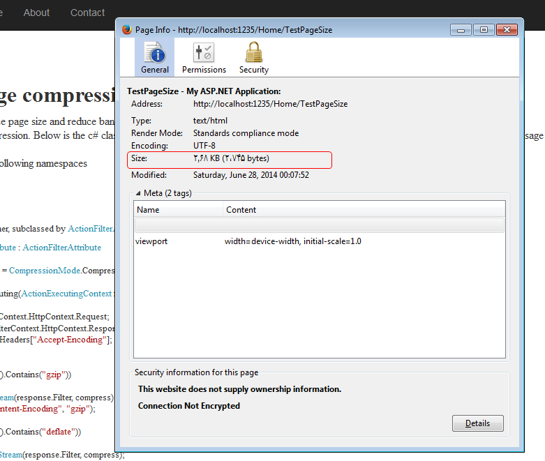
Task: Sort meta tags by Content column
Action: click(x=363, y=209)
